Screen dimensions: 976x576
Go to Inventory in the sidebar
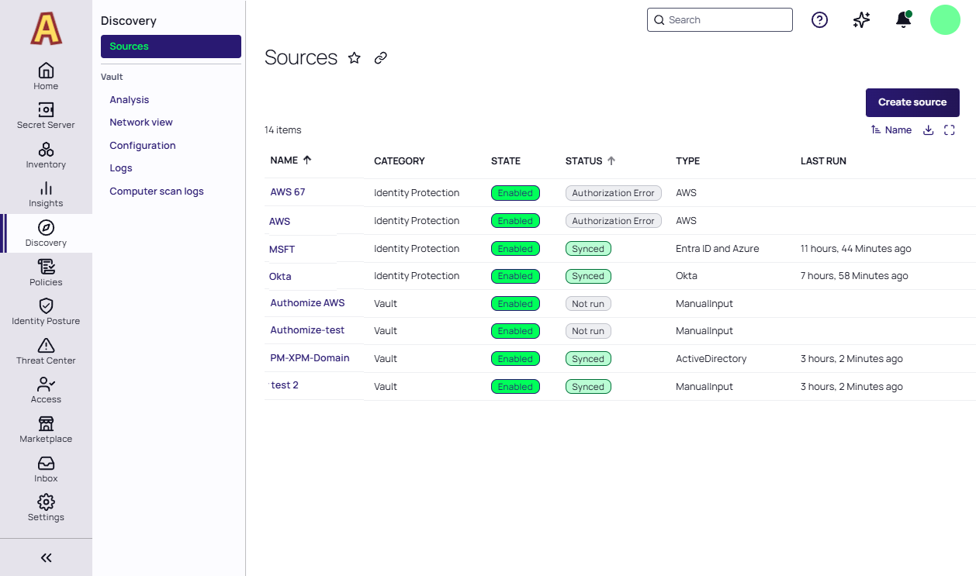tap(46, 154)
